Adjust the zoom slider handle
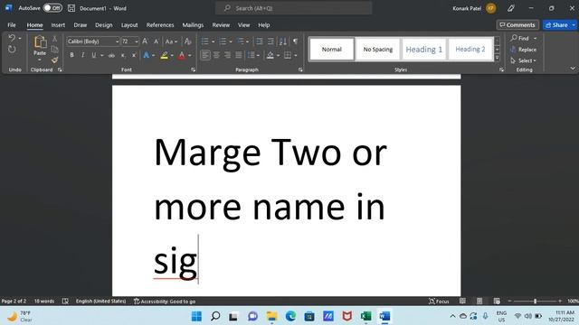The width and height of the screenshot is (579, 325). (535, 301)
